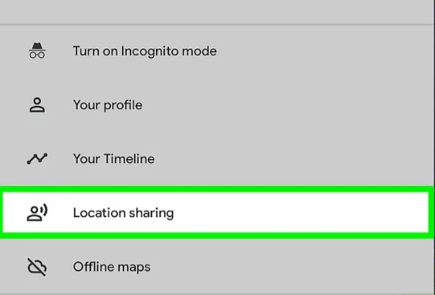Image resolution: width=435 pixels, height=295 pixels.
Task: Tap white empty space right of Location sharing
Action: [x=301, y=212]
